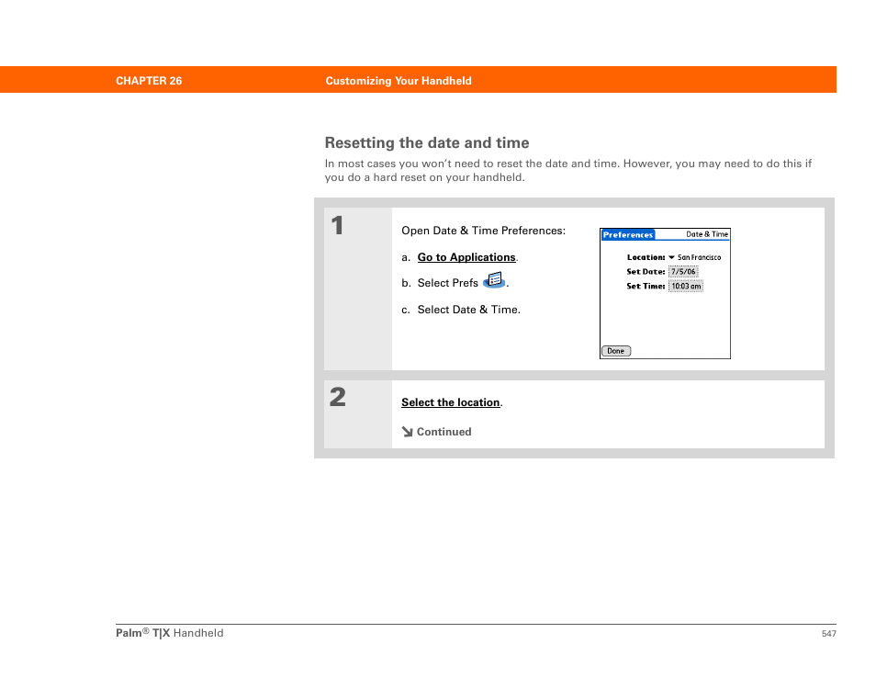876x678 pixels.
Task: Open the Location dropdown showing San Francisco
Action: (694, 257)
